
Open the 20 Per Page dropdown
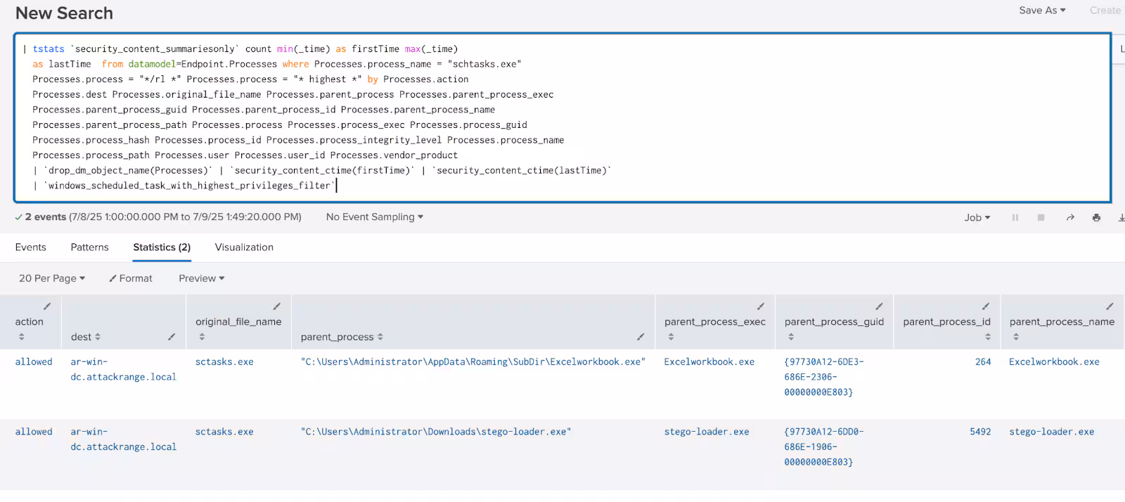[x=51, y=278]
